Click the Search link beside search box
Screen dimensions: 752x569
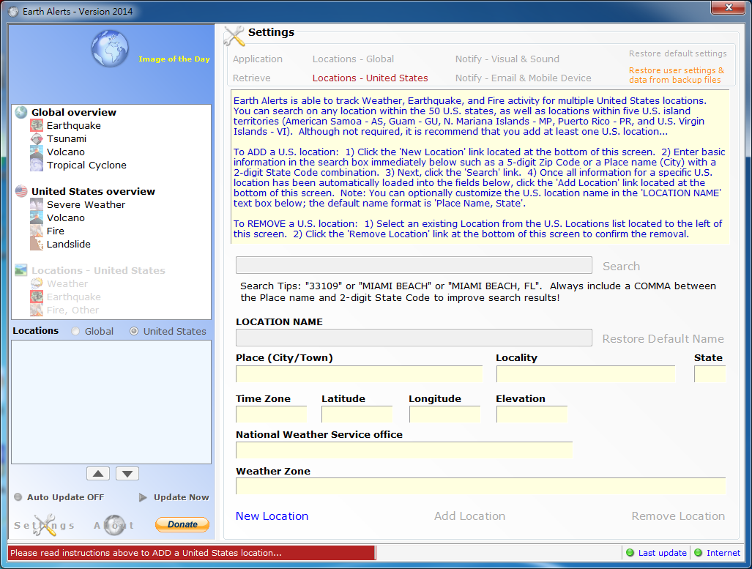click(x=621, y=267)
